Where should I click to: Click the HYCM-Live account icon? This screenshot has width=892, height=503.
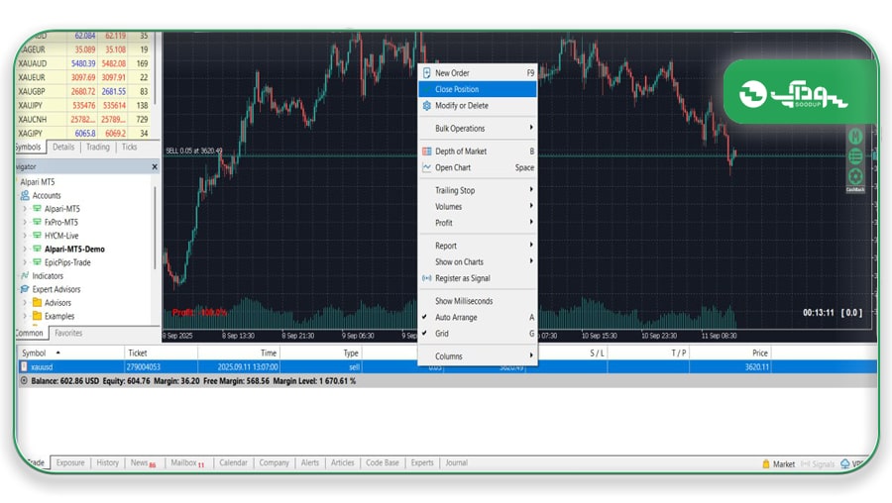pyautogui.click(x=37, y=236)
